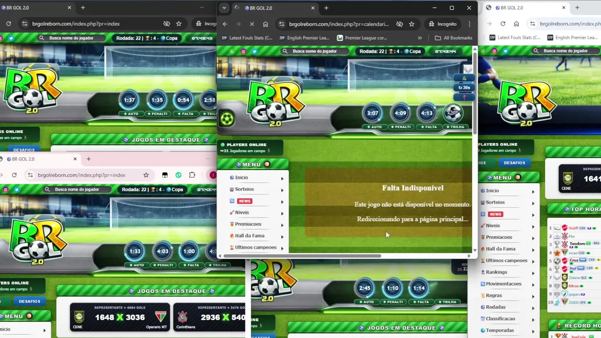
Task: Reload page in the right window
Action: pyautogui.click(x=503, y=23)
